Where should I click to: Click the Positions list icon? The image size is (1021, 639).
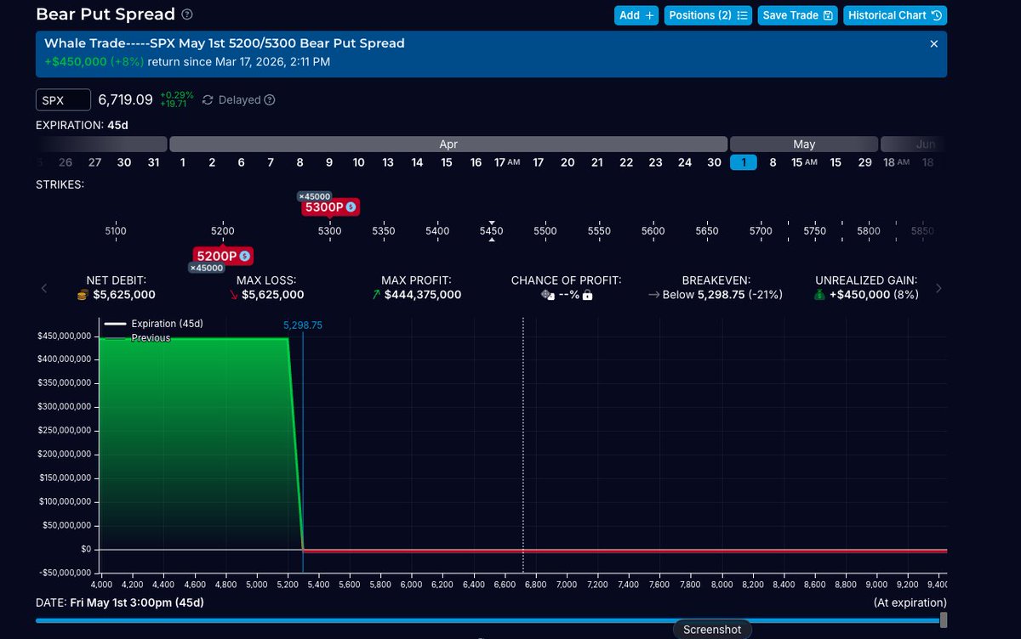coord(742,15)
